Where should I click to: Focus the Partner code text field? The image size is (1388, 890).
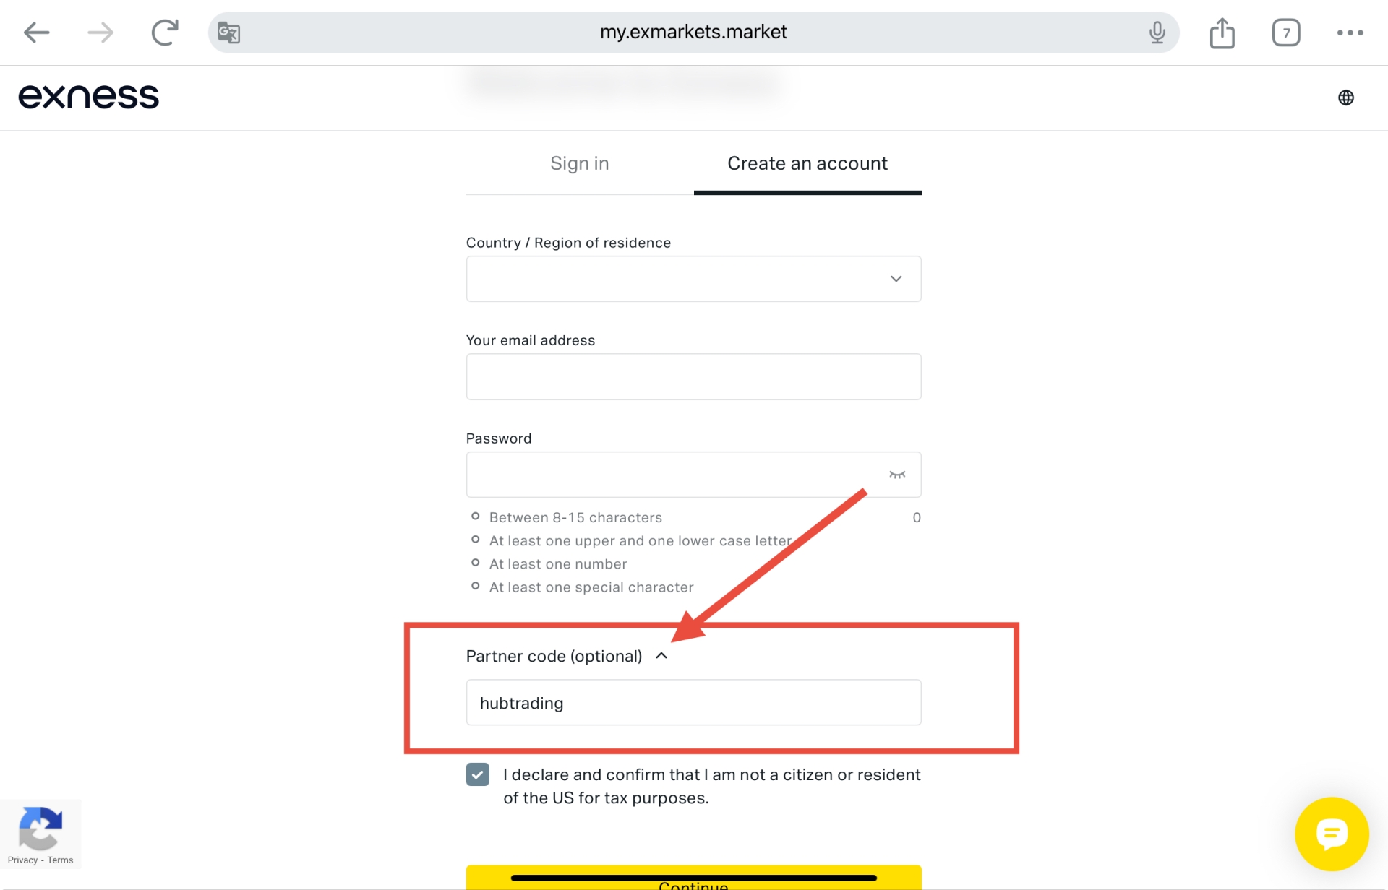693,702
